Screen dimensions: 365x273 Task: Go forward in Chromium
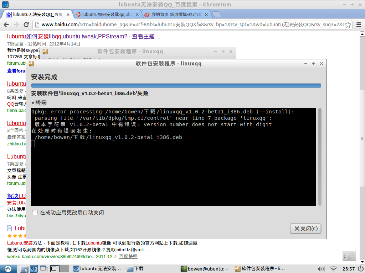[16, 25]
